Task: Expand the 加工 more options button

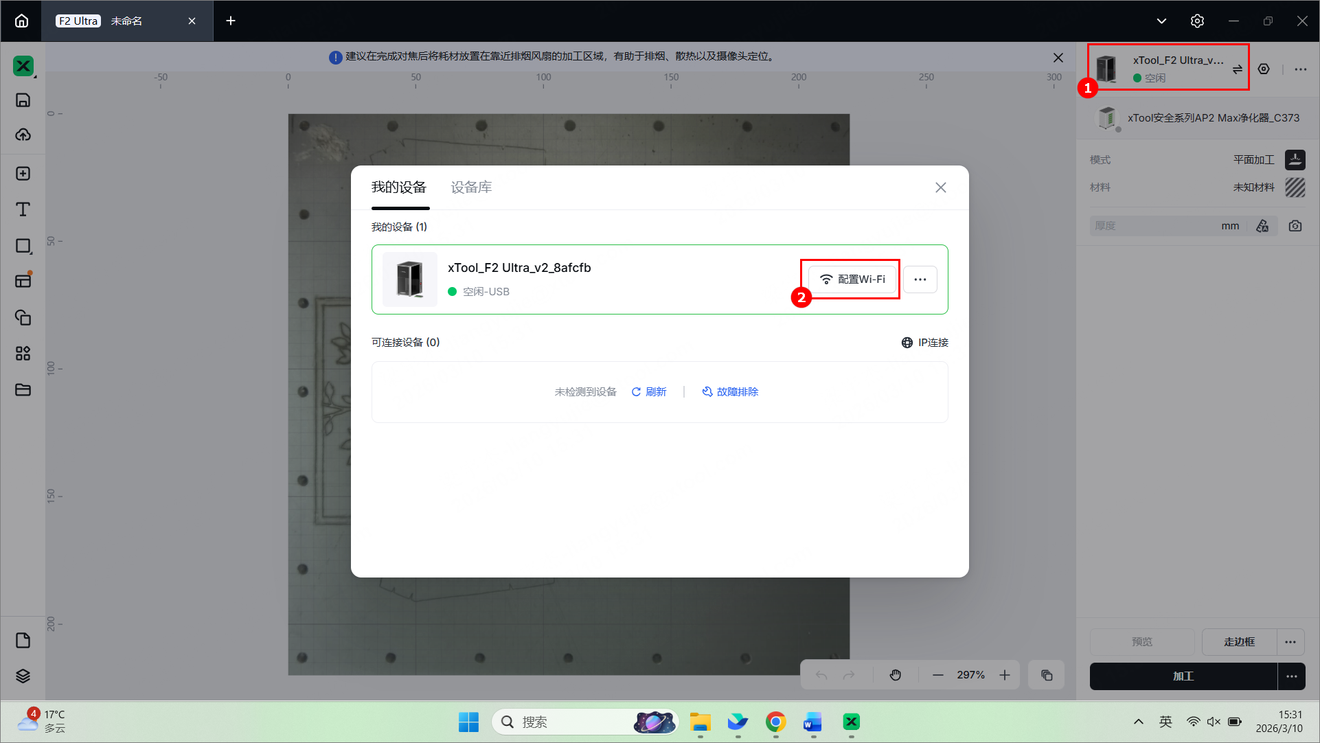Action: [x=1291, y=676]
